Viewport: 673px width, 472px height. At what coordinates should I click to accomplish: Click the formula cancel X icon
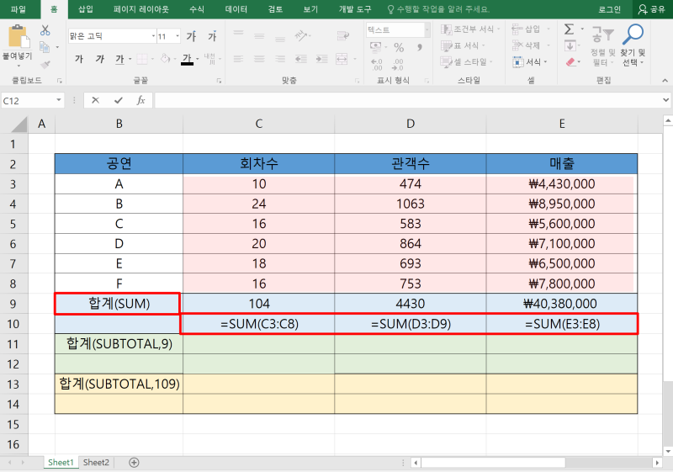pyautogui.click(x=95, y=100)
